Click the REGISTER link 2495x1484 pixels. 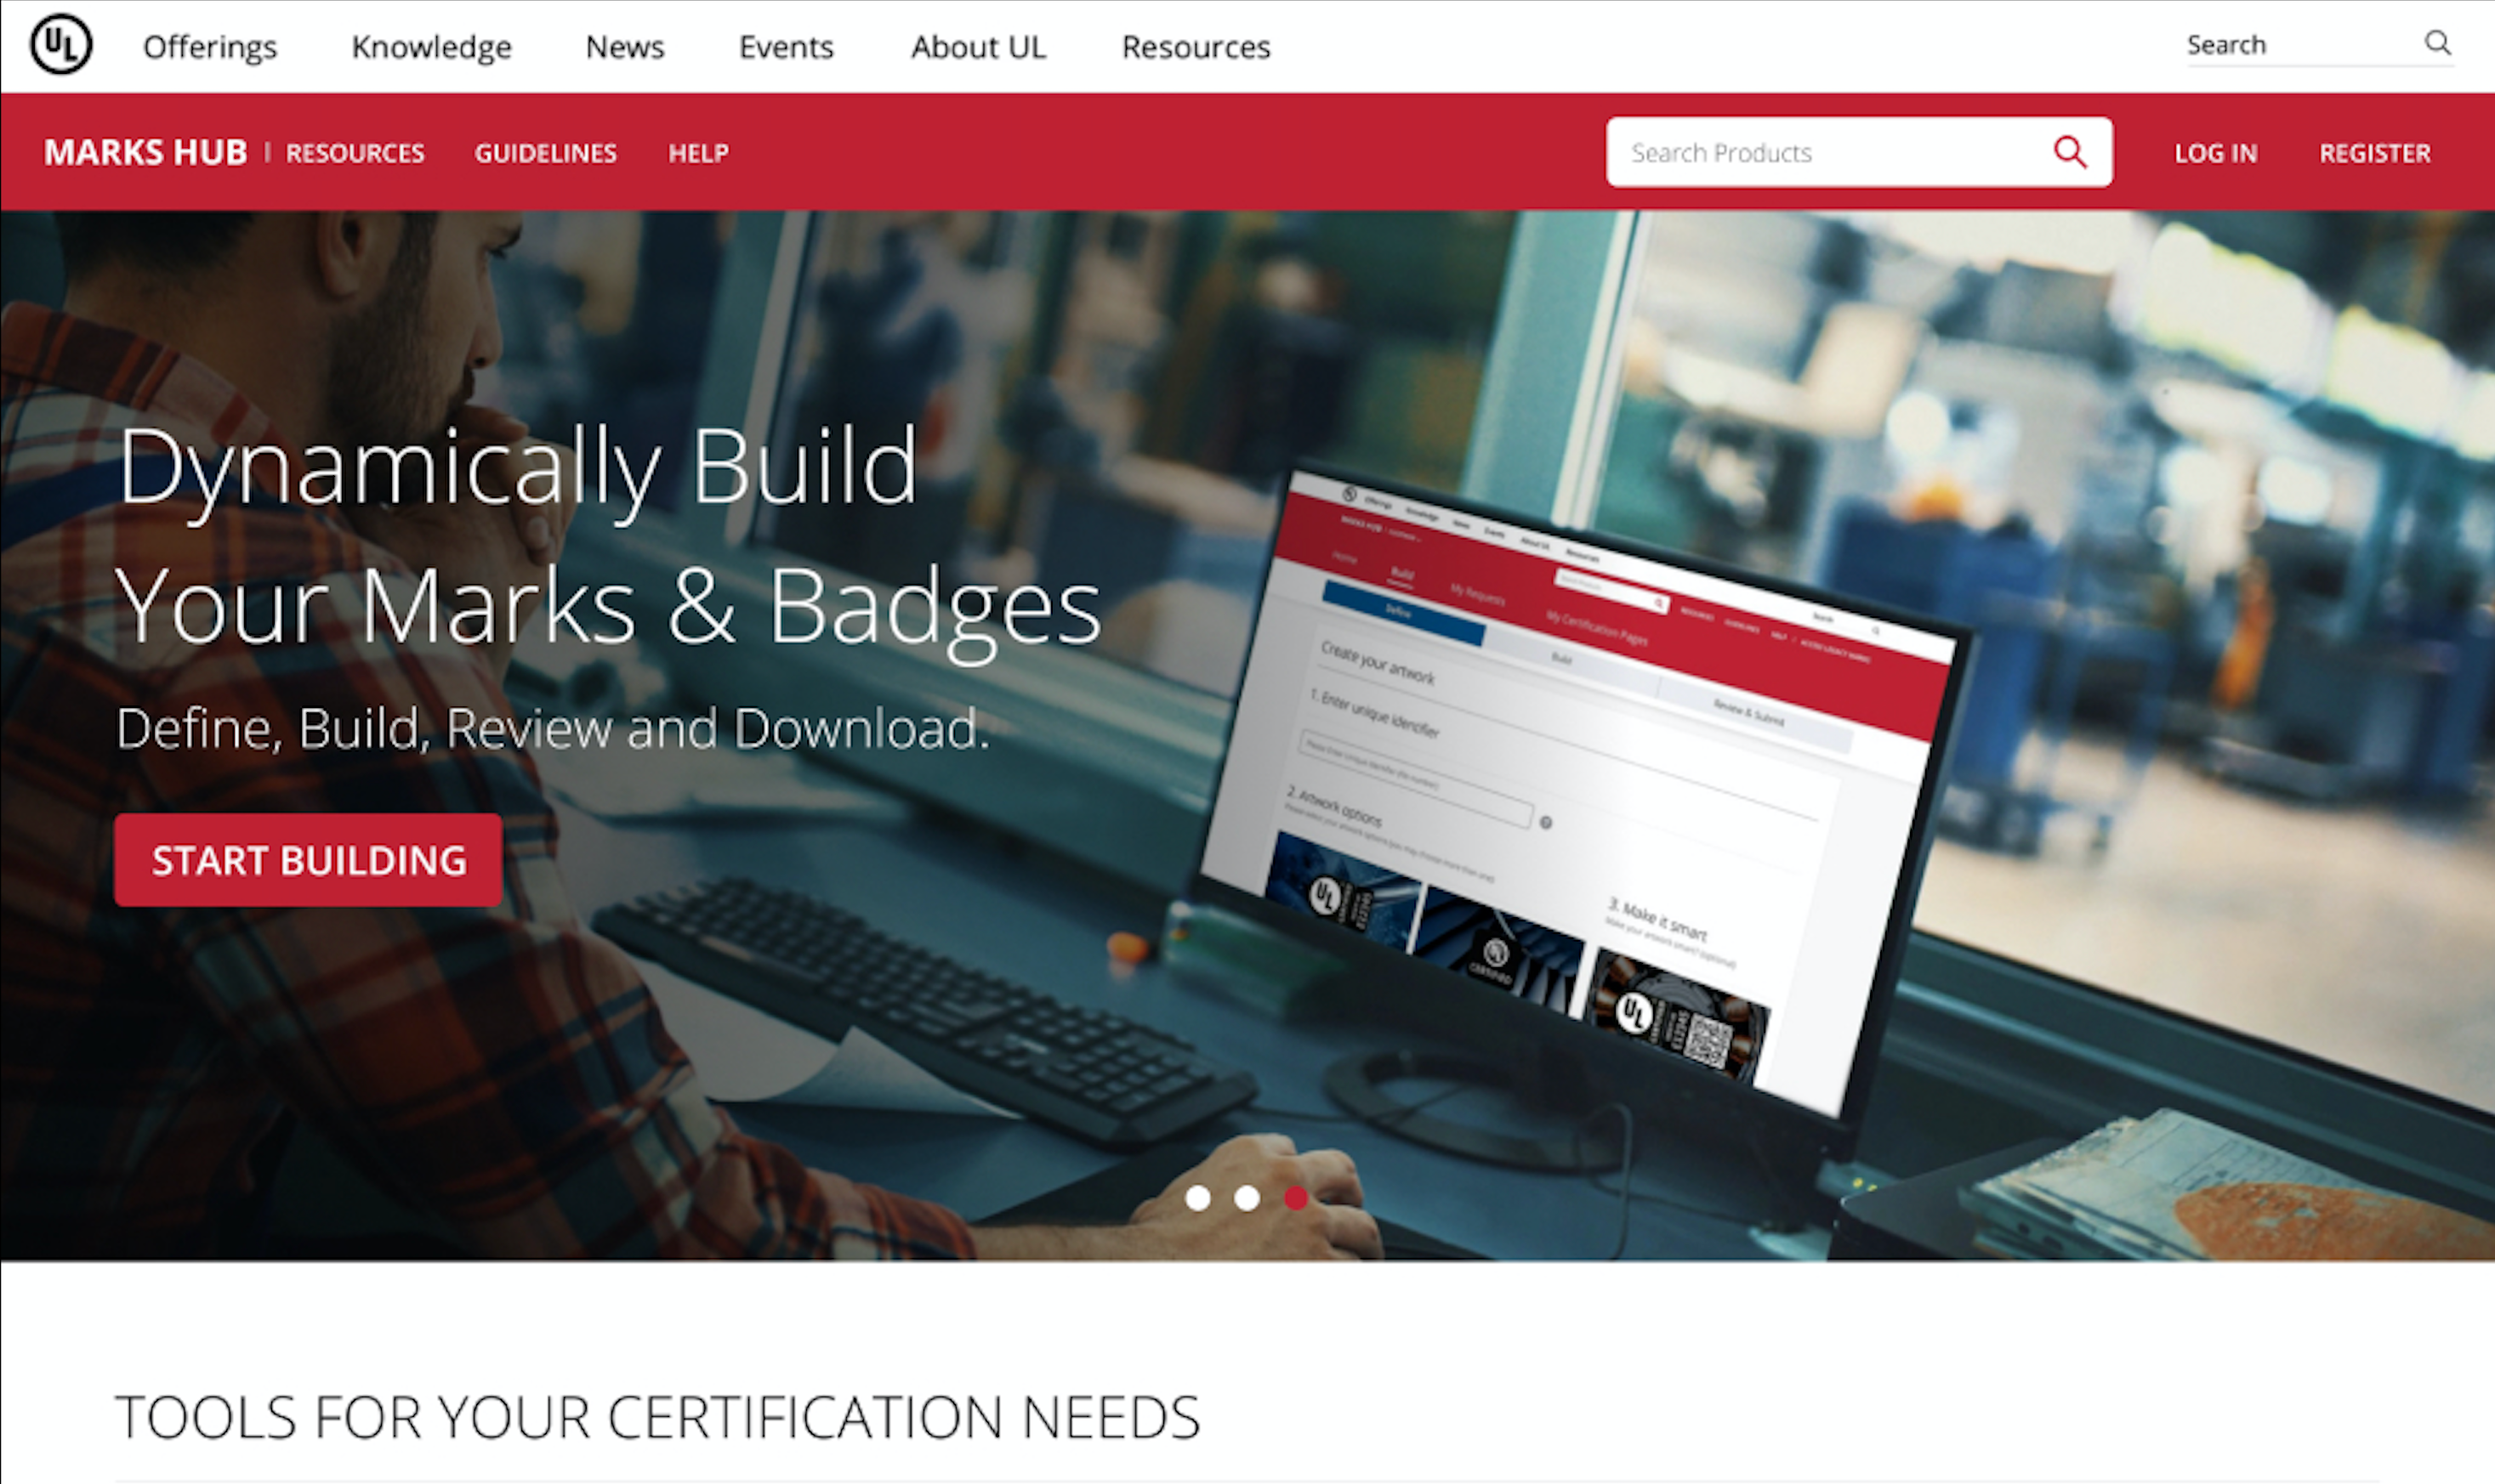coord(2375,153)
